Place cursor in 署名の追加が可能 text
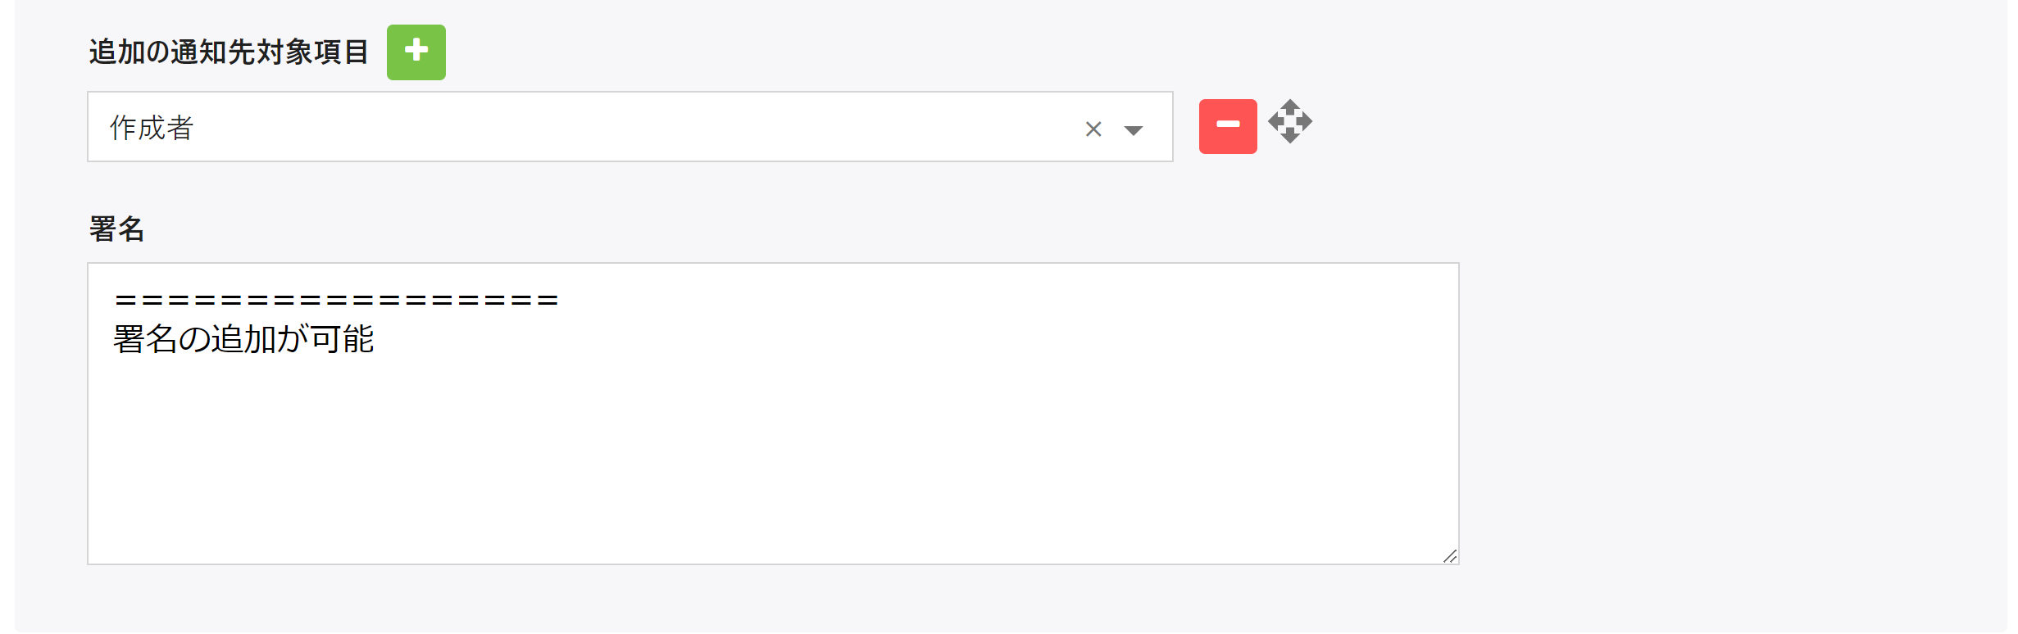Image resolution: width=2018 pixels, height=634 pixels. 243,339
